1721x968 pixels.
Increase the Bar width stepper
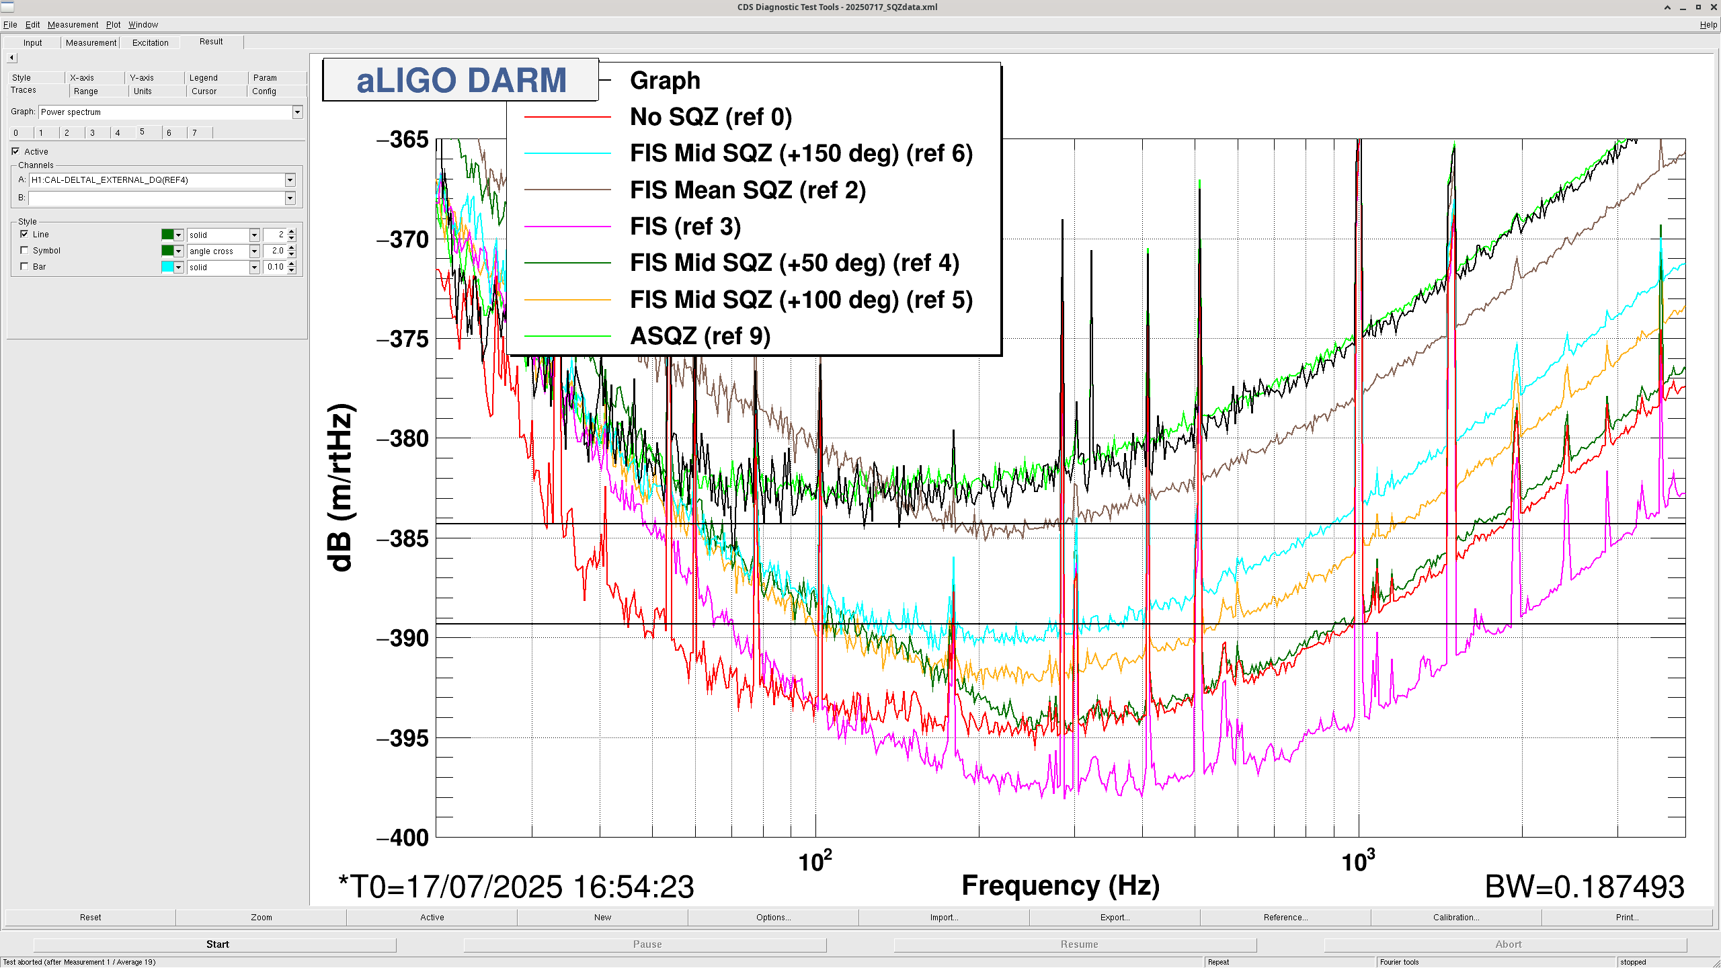[x=292, y=264]
